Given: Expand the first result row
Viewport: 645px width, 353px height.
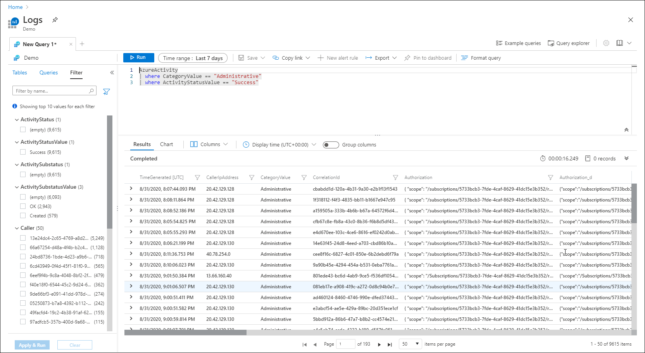Looking at the screenshot, I should tap(131, 189).
